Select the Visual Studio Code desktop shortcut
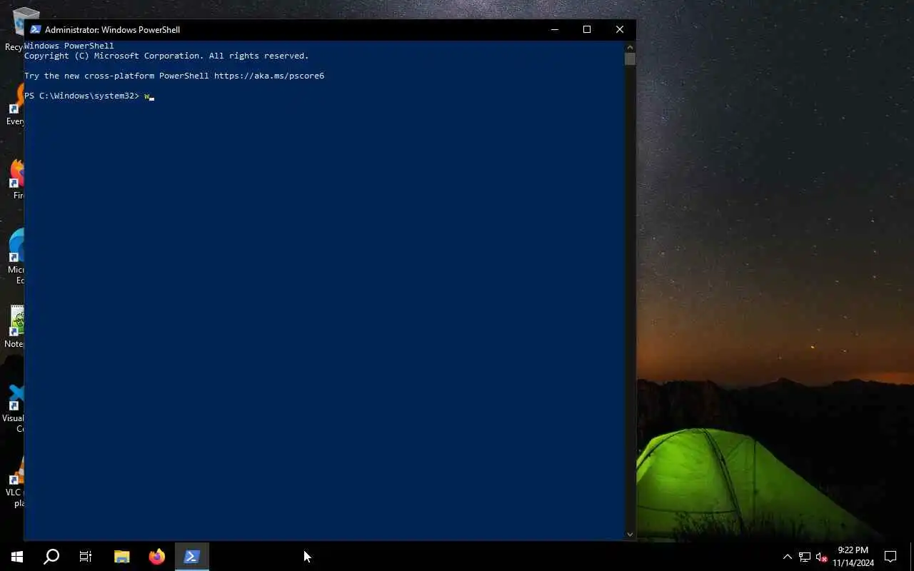This screenshot has width=914, height=571. coord(13,408)
